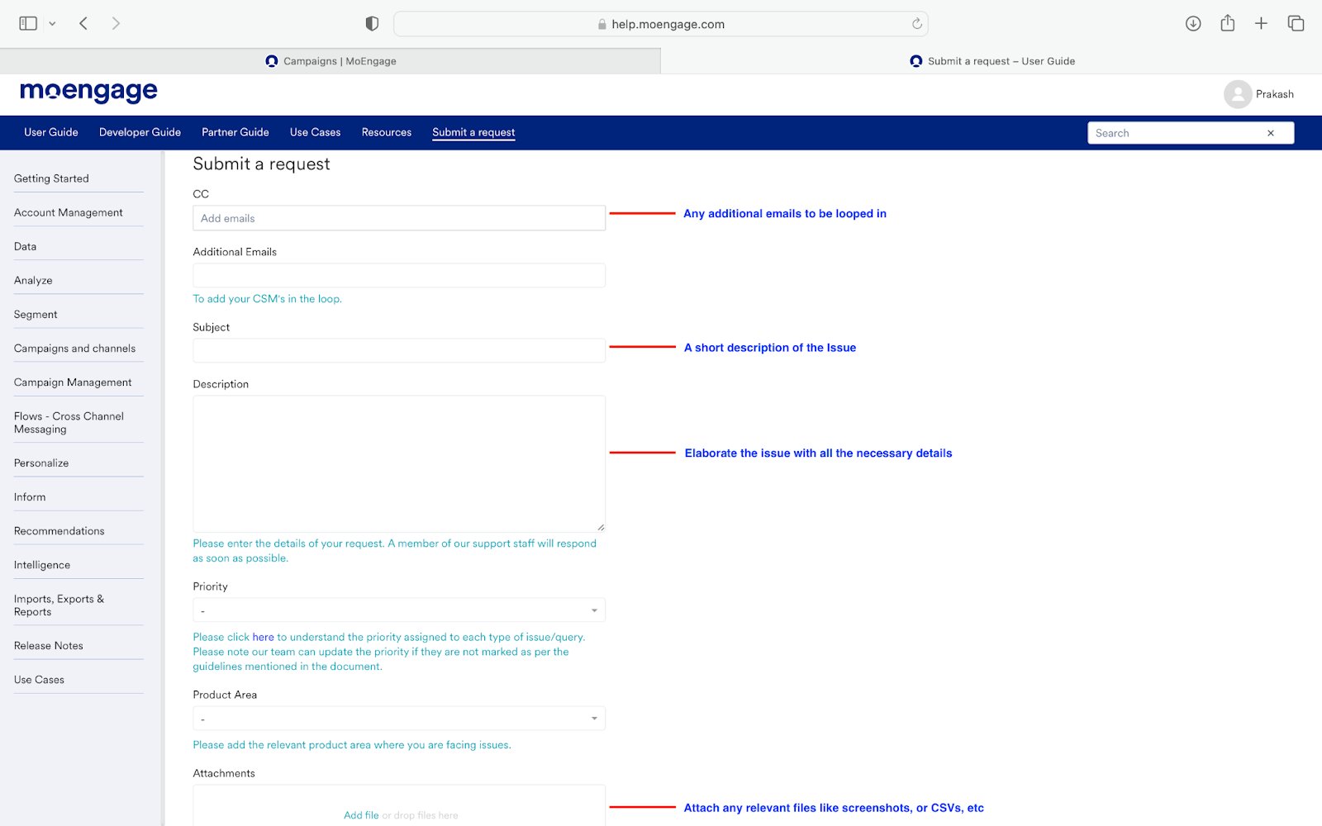Open Use Cases in the top nav bar
Screen dimensions: 1322x826
(x=315, y=132)
